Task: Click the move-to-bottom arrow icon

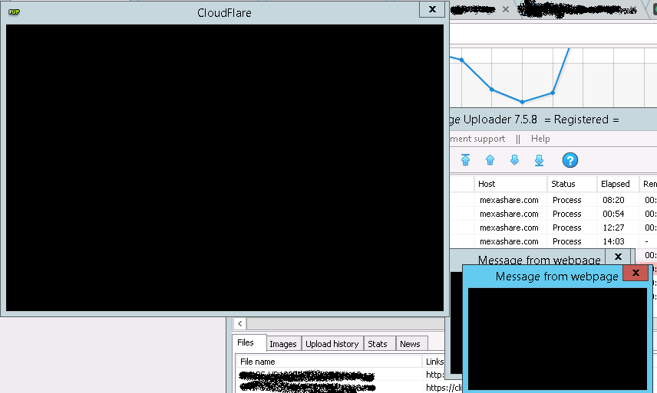Action: tap(540, 159)
